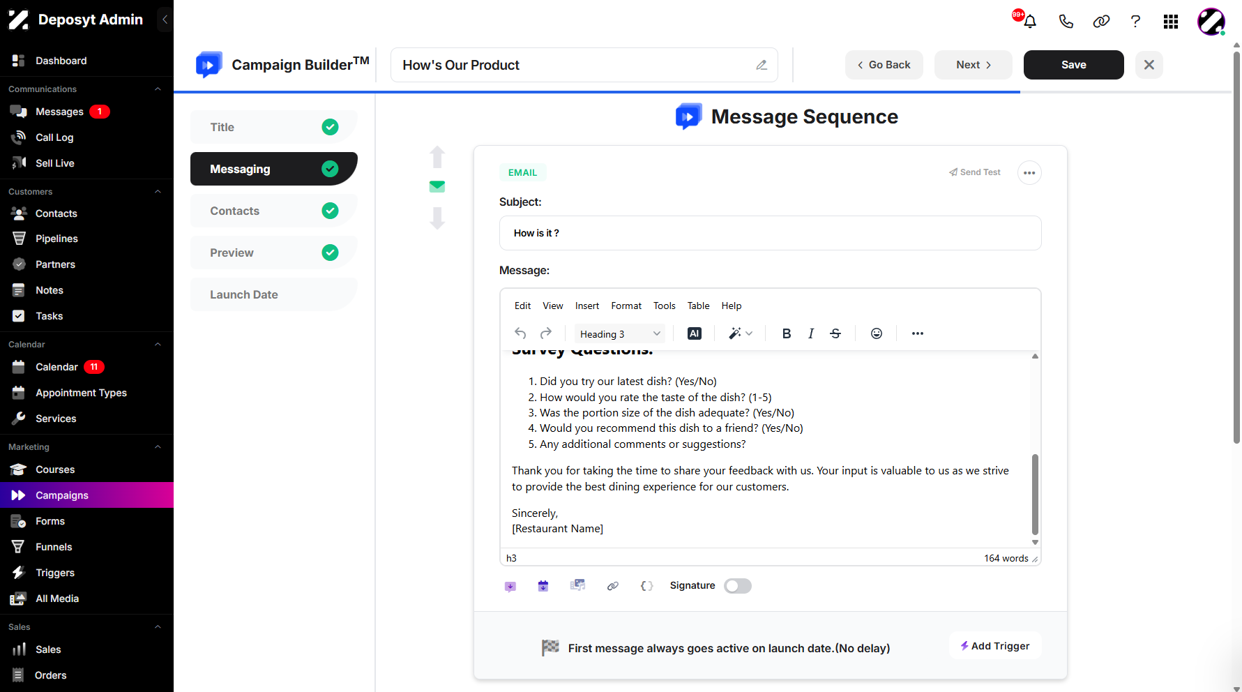Click the message editor scrollbar

pyautogui.click(x=1035, y=495)
